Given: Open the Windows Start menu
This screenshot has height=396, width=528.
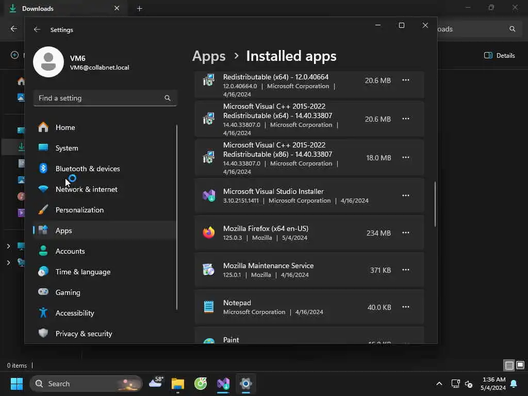Looking at the screenshot, I should tap(16, 384).
